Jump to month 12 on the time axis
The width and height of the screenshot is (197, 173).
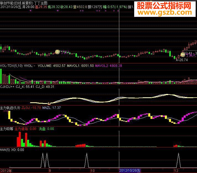tap(176, 171)
